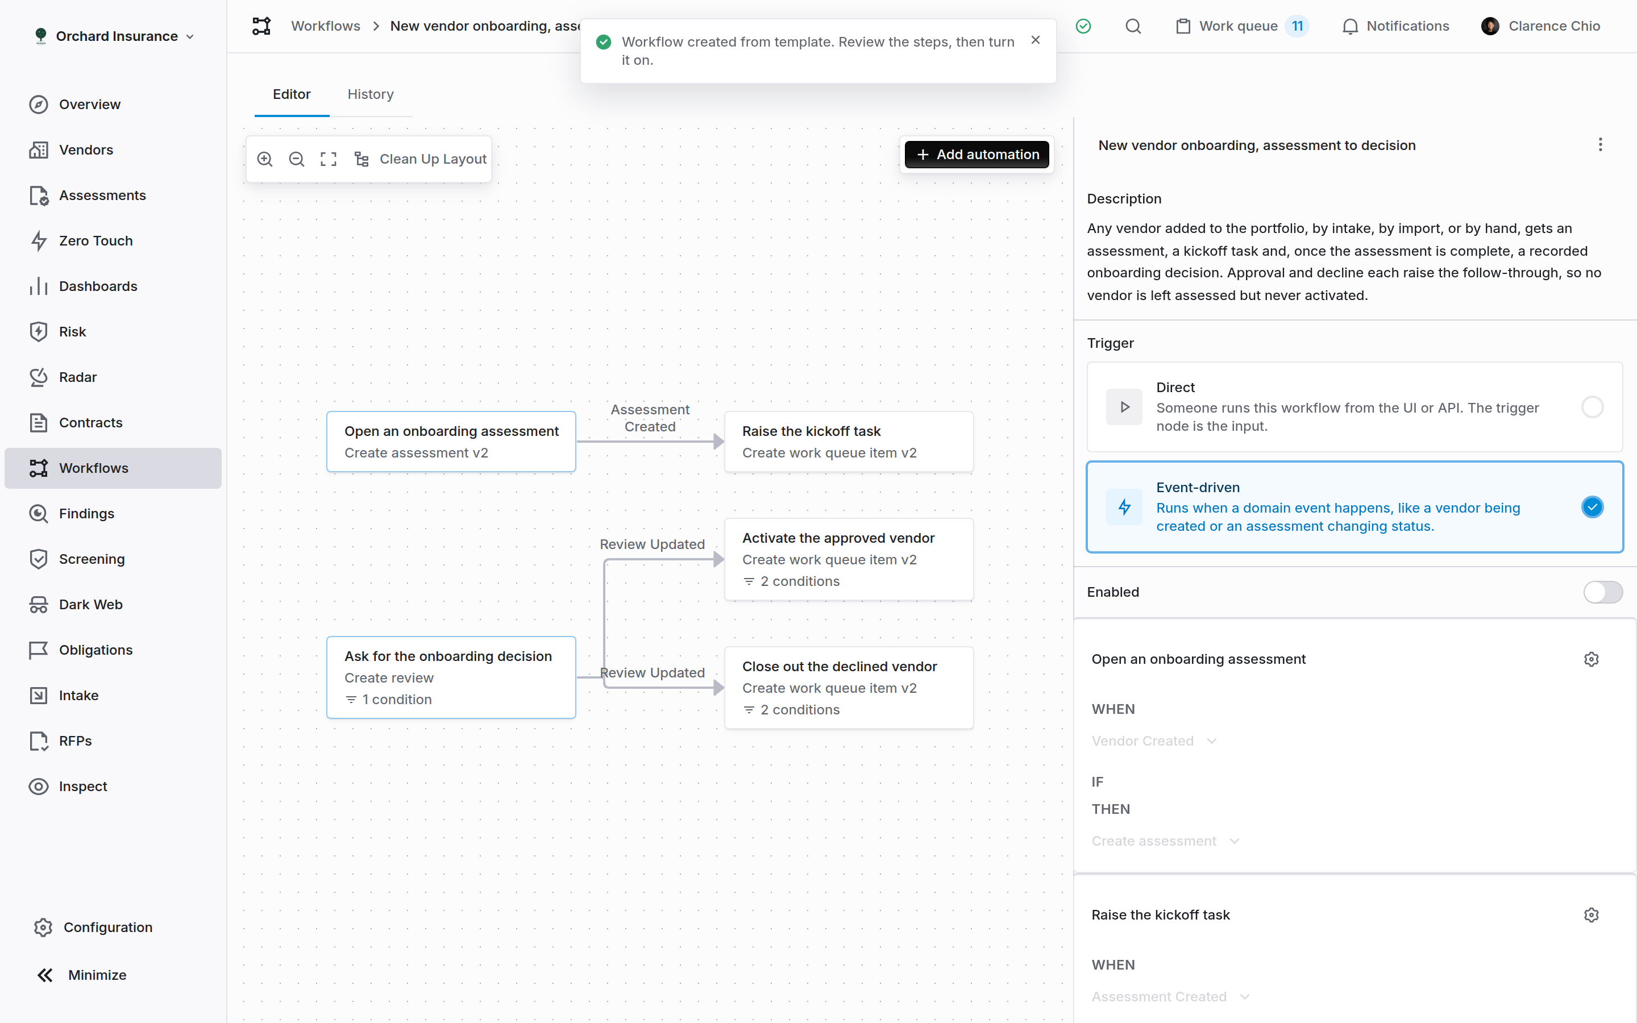Select the Editor tab
The image size is (1637, 1023).
[x=292, y=94]
